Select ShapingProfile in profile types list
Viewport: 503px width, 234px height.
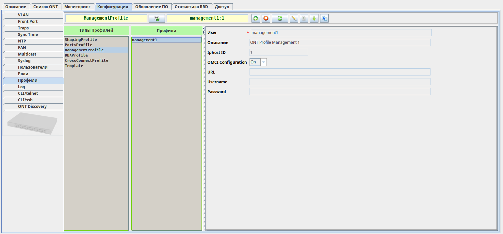tap(96, 40)
